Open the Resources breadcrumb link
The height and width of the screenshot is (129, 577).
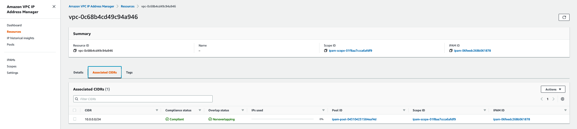coord(127,6)
